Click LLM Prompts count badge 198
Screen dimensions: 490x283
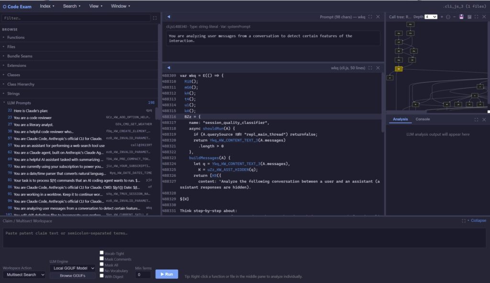point(151,102)
